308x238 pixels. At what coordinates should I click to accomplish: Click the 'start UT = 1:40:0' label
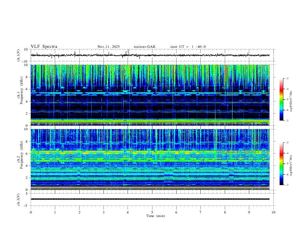188,47
